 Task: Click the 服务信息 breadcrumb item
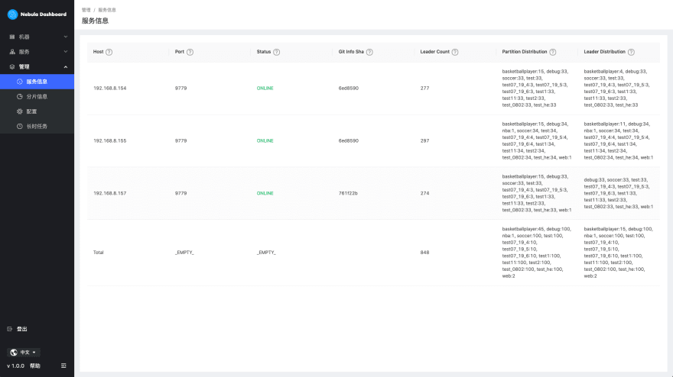(107, 10)
